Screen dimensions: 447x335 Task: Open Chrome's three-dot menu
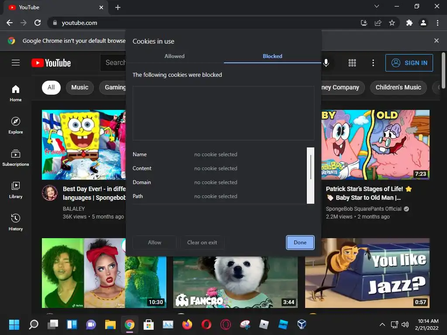(x=437, y=23)
